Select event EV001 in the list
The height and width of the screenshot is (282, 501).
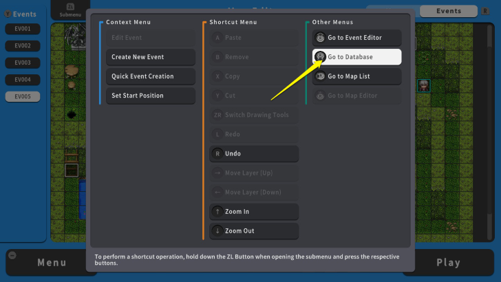click(23, 29)
